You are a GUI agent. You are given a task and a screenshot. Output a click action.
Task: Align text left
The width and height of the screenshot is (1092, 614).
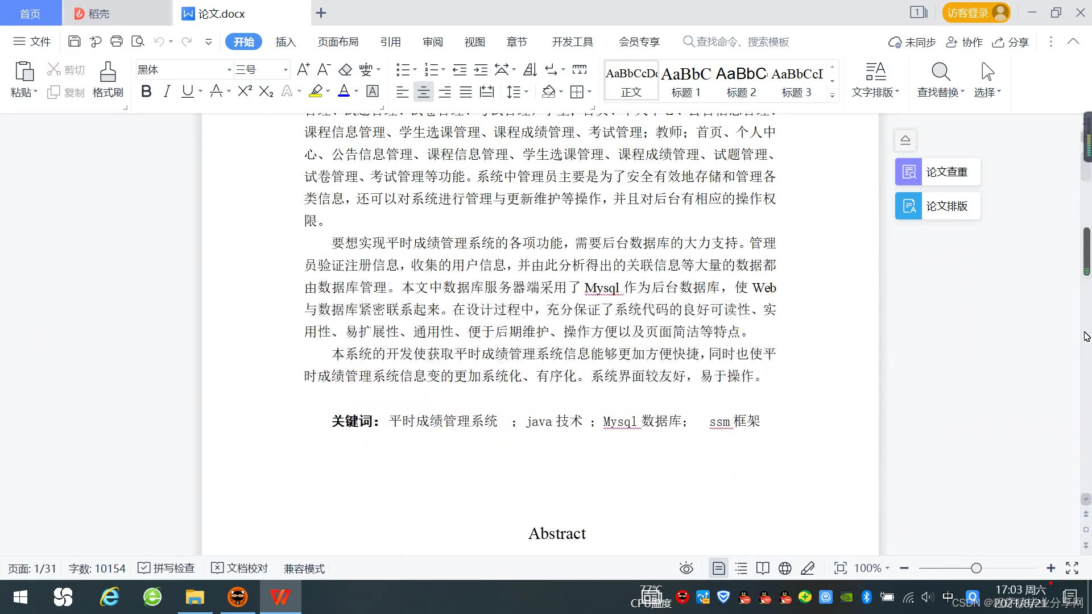[x=402, y=92]
